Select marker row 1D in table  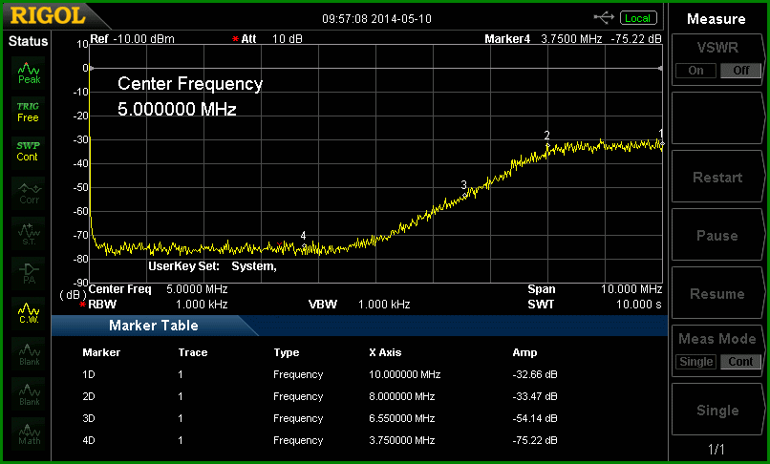point(320,374)
